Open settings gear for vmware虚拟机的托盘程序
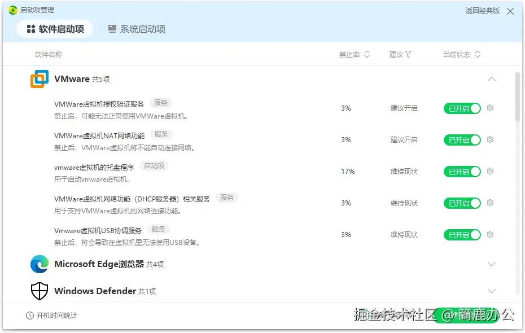 coord(490,171)
